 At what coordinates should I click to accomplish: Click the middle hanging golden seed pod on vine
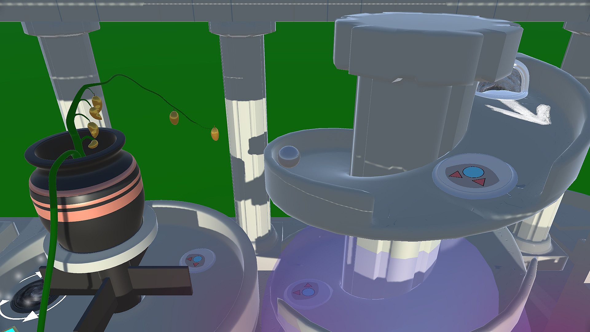pyautogui.click(x=174, y=118)
